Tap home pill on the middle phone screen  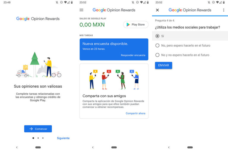coord(114,147)
